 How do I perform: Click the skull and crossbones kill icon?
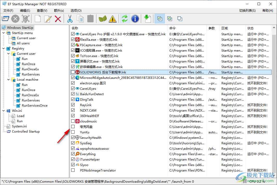(26, 19)
